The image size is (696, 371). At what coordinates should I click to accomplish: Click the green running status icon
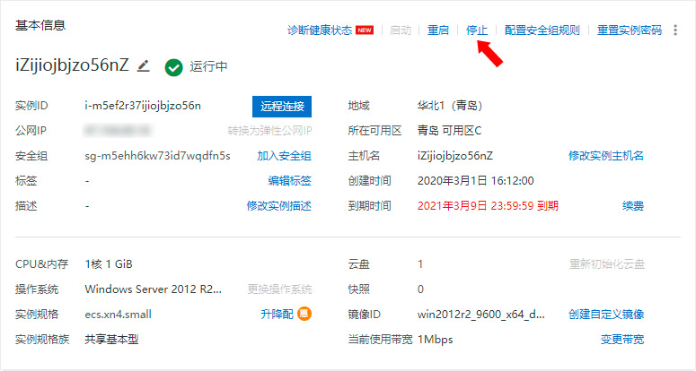point(173,67)
